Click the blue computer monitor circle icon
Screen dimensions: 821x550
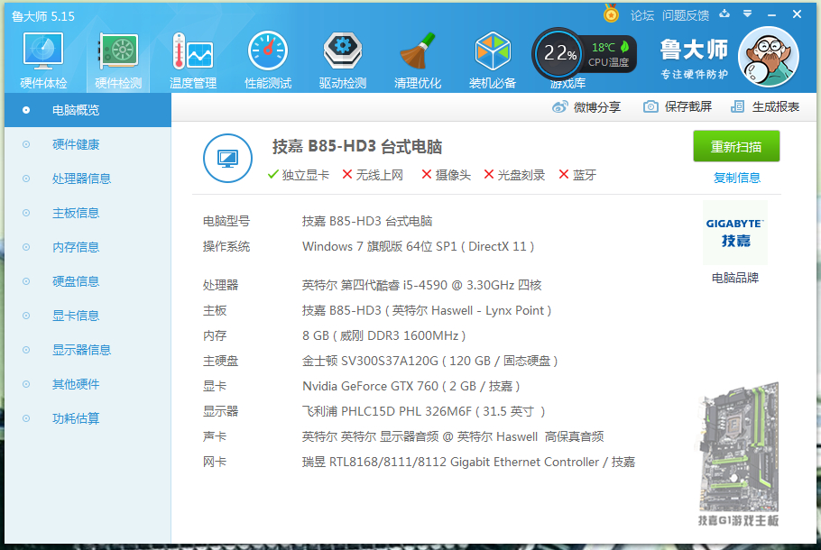tap(227, 158)
